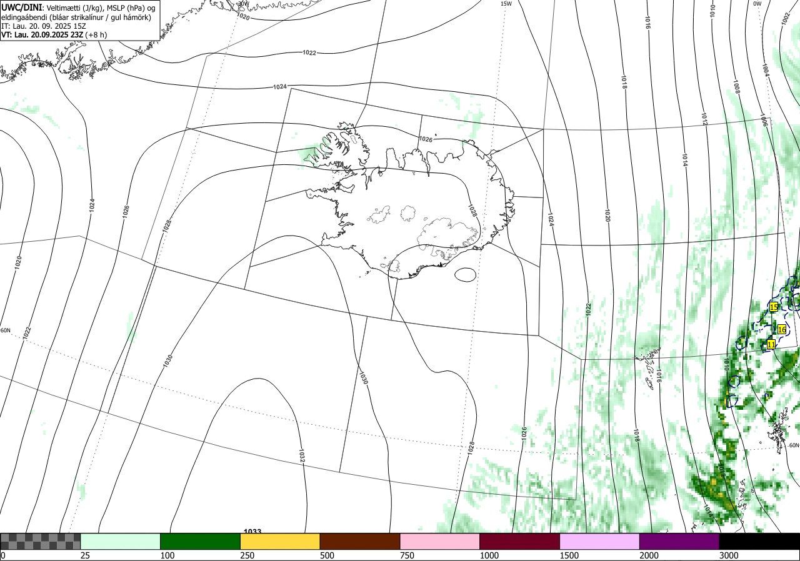Click the legend value 250
Screen dimensions: 800x561
(x=247, y=555)
